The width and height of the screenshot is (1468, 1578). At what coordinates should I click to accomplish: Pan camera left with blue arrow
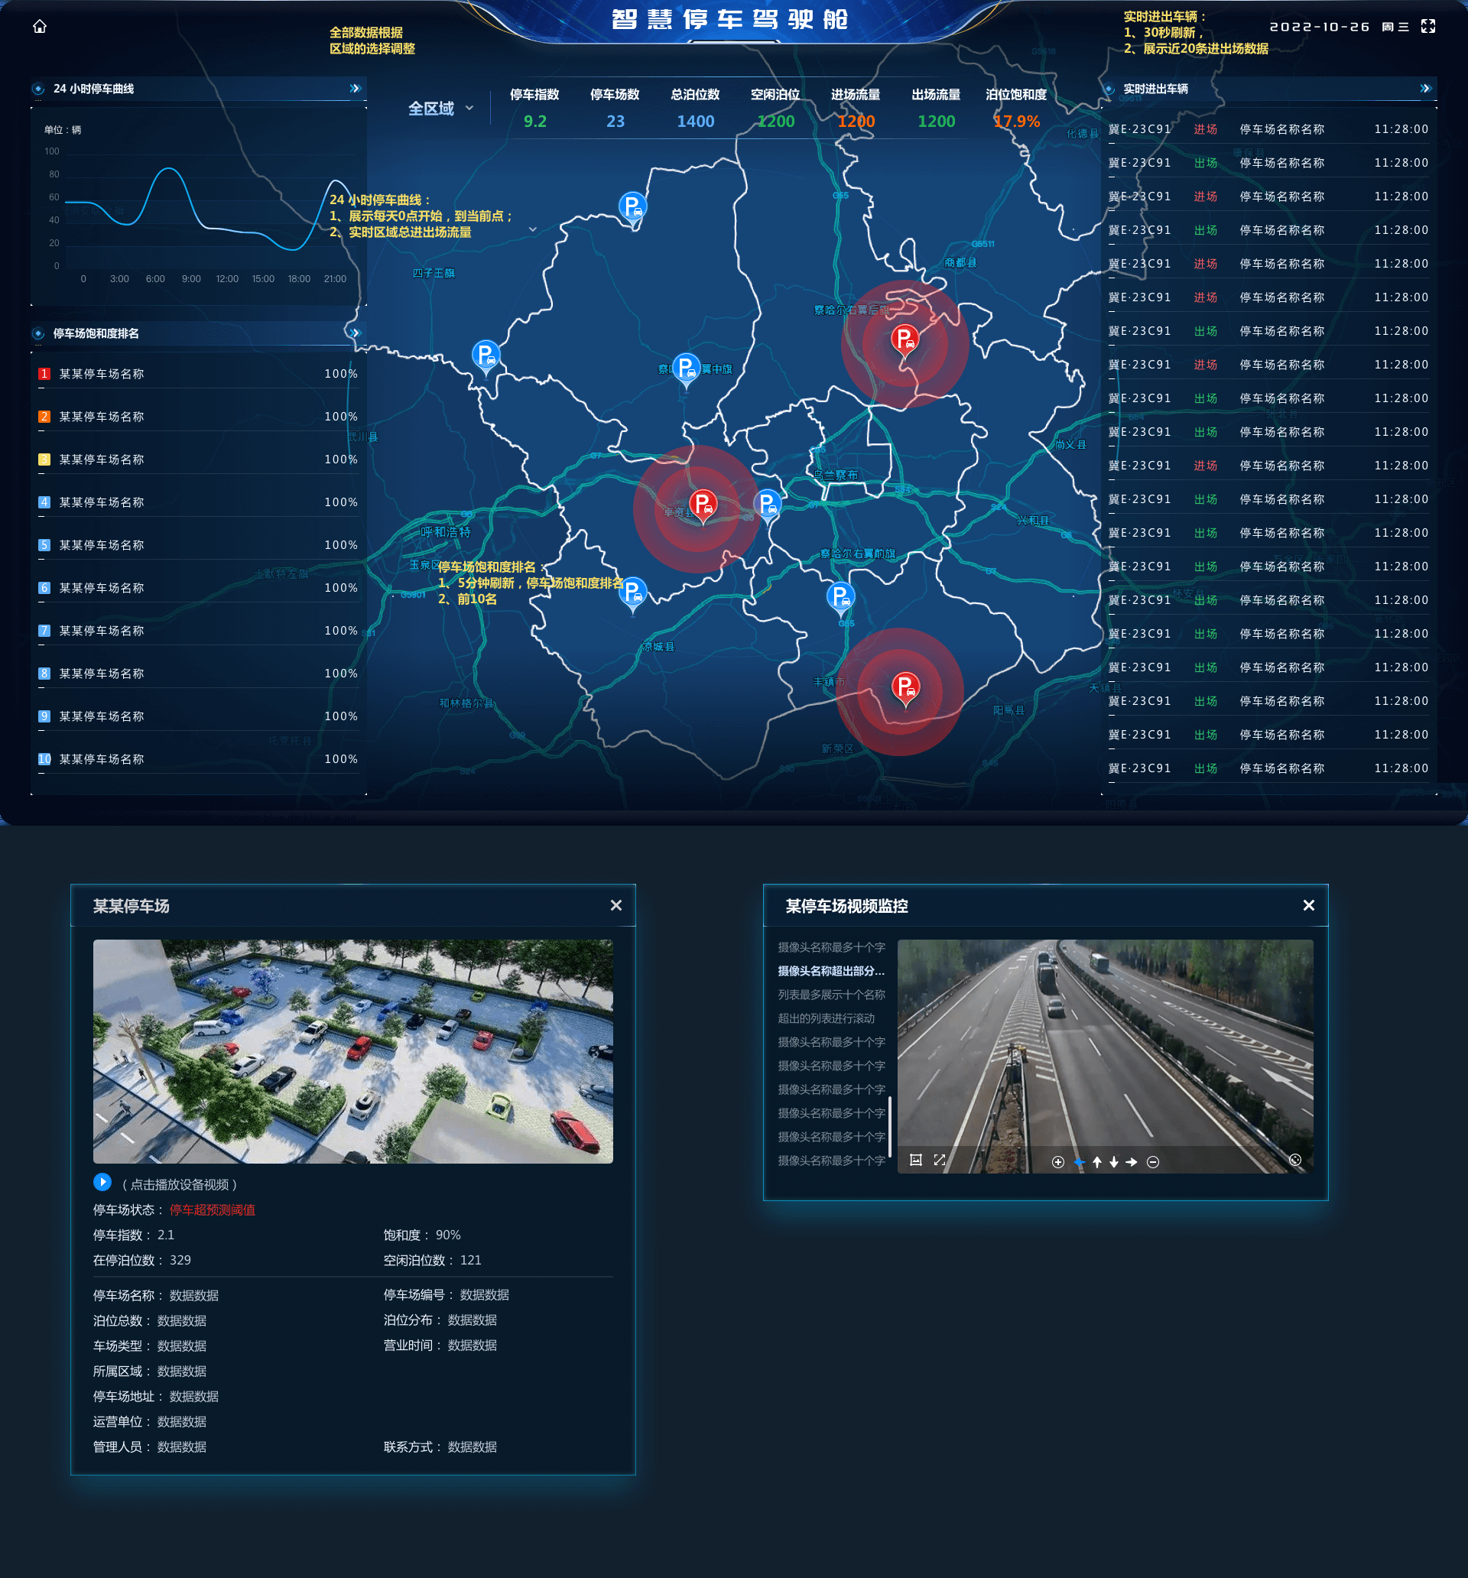pos(1079,1162)
